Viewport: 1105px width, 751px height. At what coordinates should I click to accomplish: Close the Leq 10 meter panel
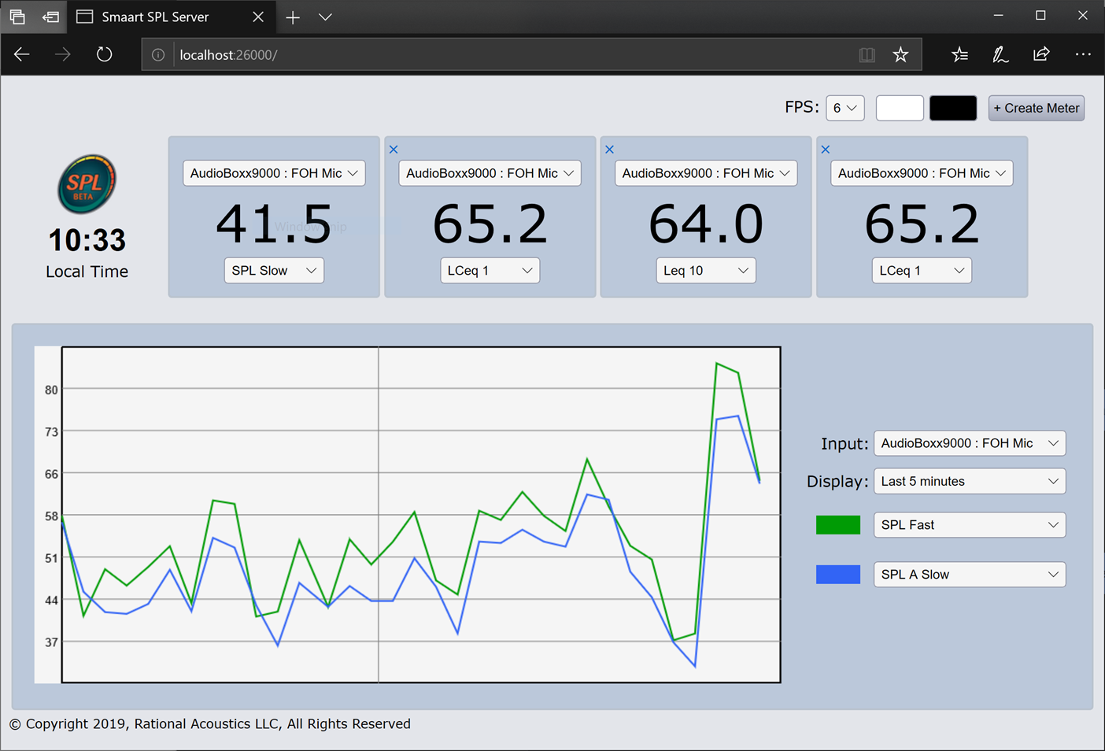click(x=609, y=150)
